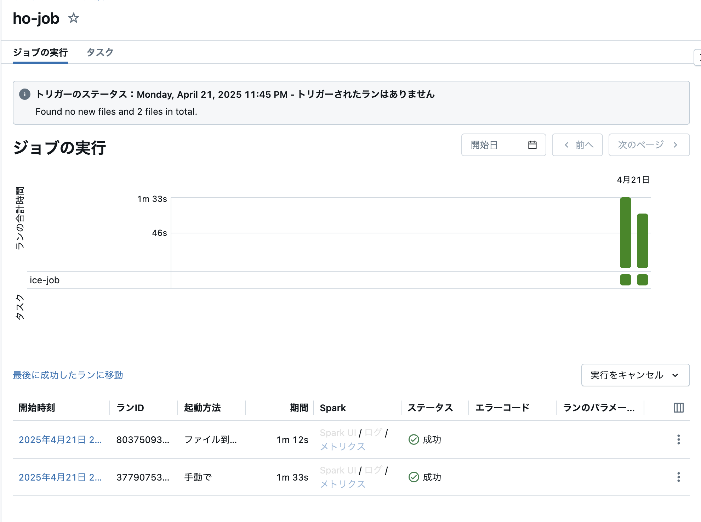Go to 次のページ of runs
This screenshot has height=522, width=701.
[x=649, y=145]
